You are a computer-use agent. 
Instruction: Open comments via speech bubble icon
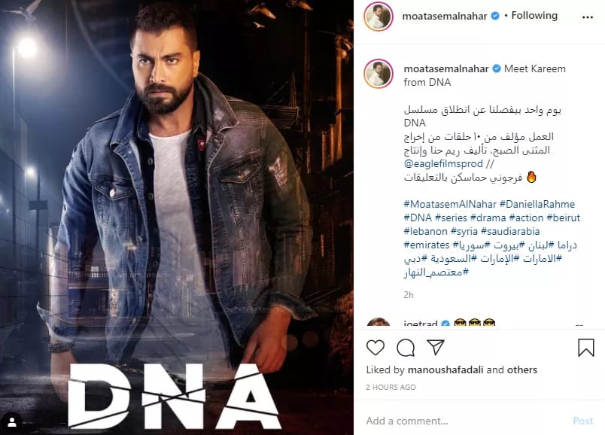pos(406,348)
